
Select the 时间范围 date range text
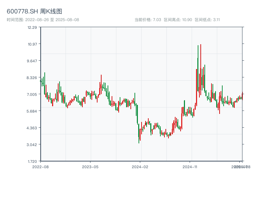point(43,20)
